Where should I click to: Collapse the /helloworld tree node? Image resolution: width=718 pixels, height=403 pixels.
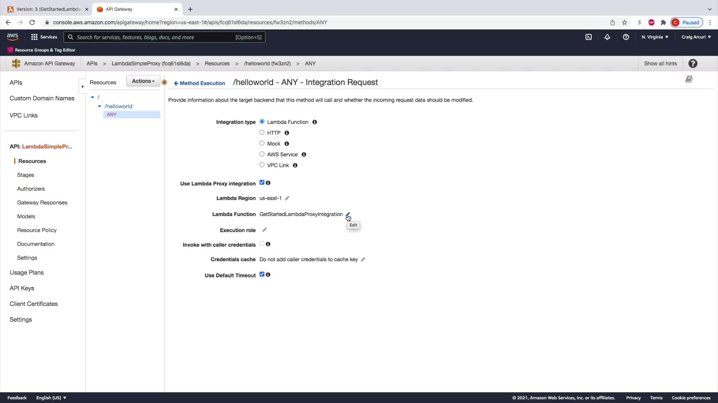[x=99, y=107]
